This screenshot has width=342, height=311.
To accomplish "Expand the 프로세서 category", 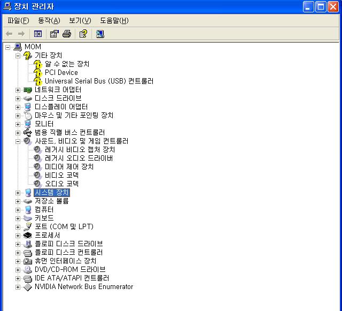I will pyautogui.click(x=18, y=236).
